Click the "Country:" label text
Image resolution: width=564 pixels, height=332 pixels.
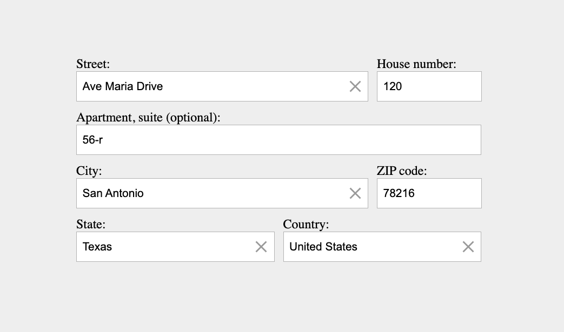pyautogui.click(x=306, y=224)
